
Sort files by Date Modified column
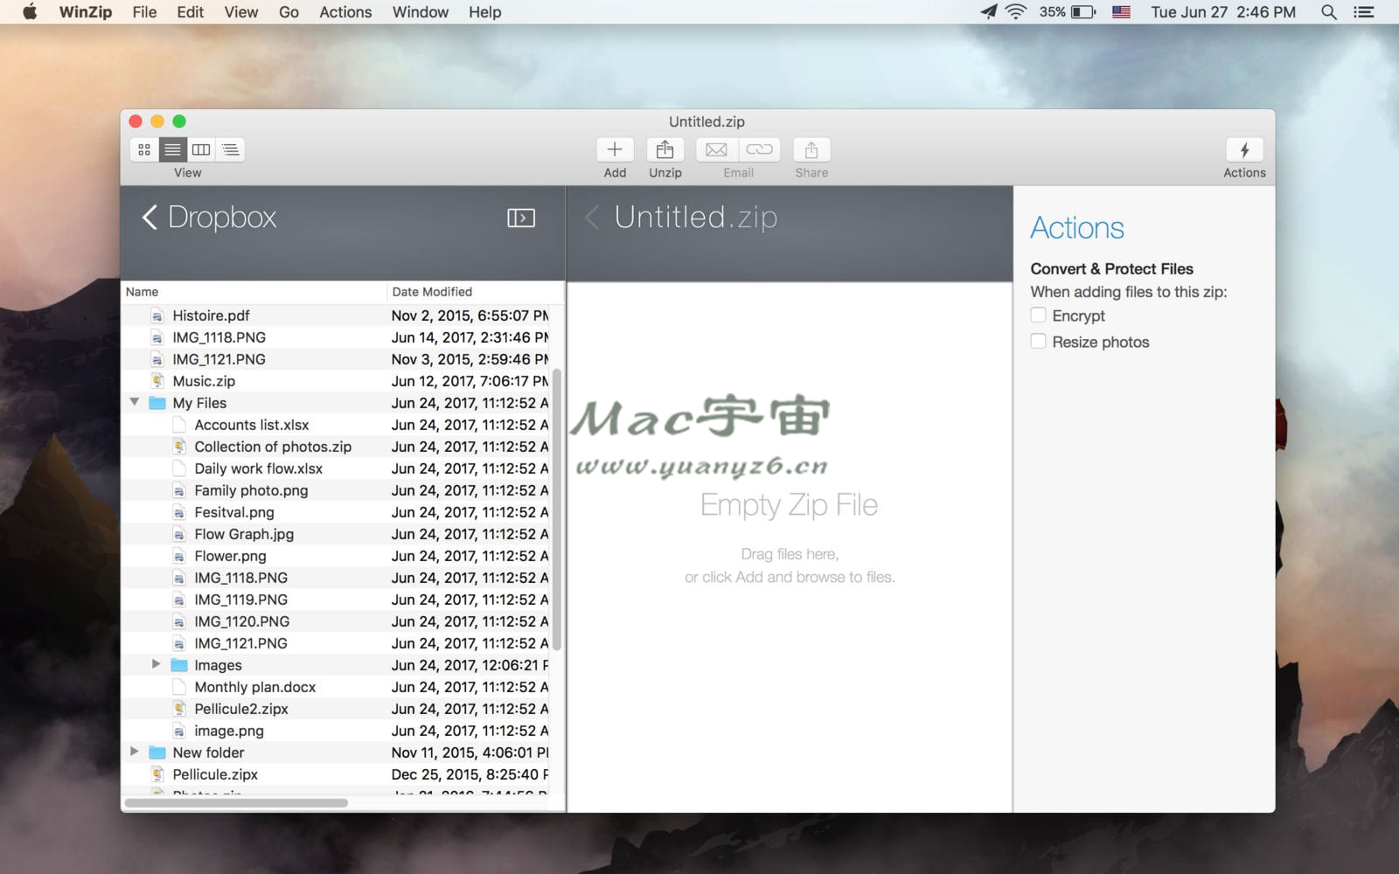click(x=432, y=292)
